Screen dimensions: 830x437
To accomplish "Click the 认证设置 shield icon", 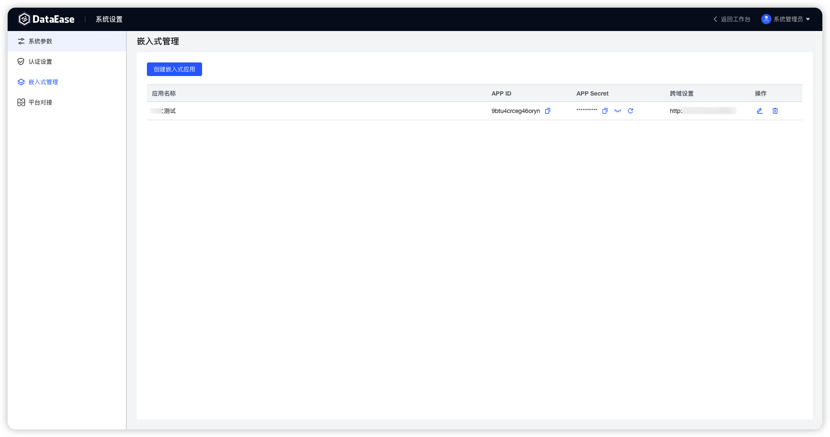I will click(x=21, y=62).
